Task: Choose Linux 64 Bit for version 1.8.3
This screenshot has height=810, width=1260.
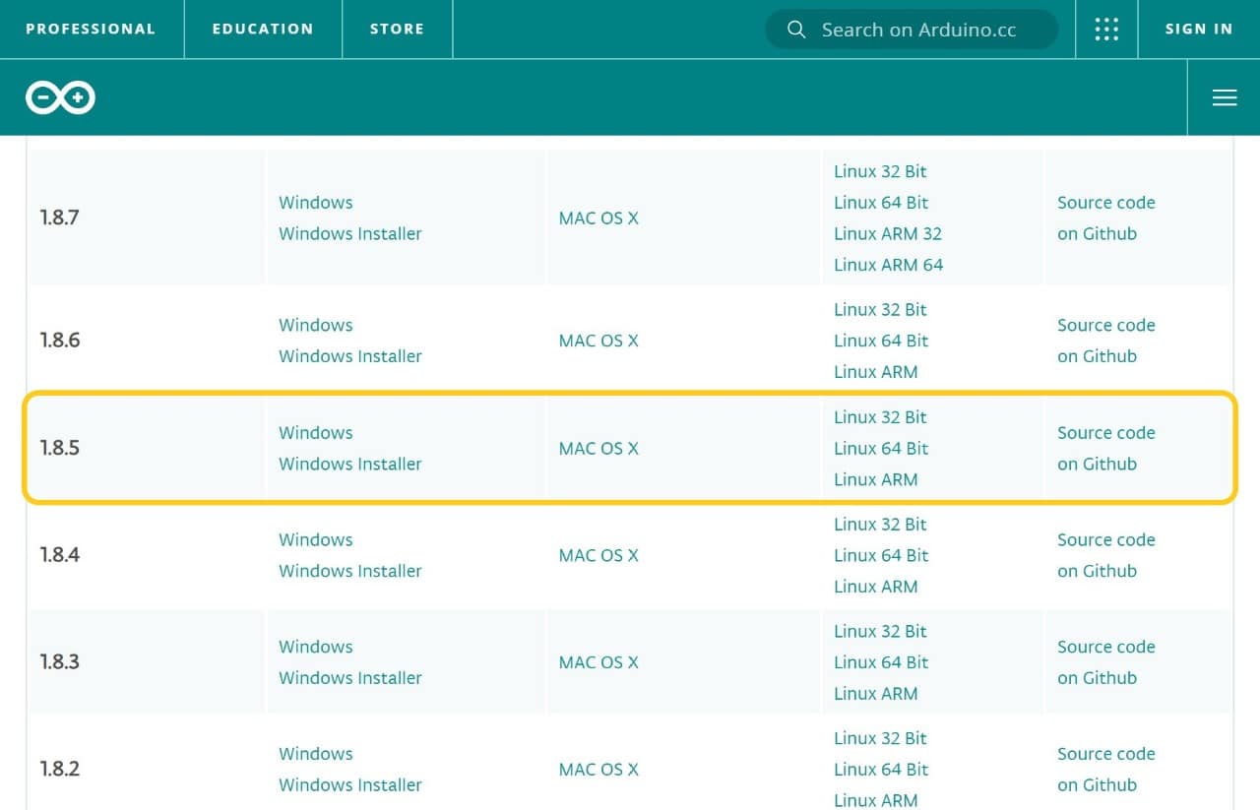Action: [881, 662]
